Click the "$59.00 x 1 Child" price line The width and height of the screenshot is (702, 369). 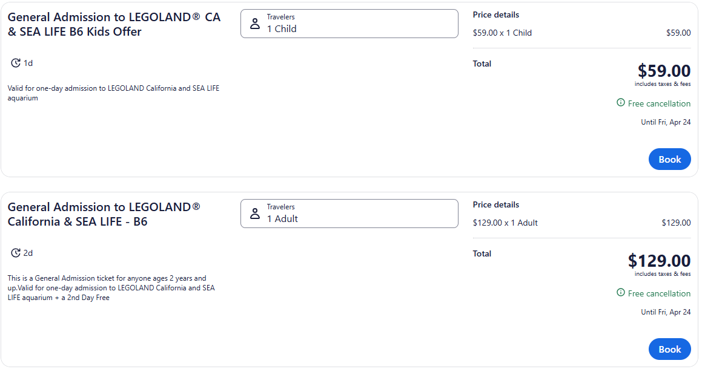point(502,33)
